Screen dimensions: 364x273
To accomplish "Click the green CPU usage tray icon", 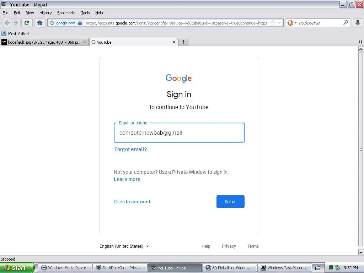I will [x=331, y=268].
